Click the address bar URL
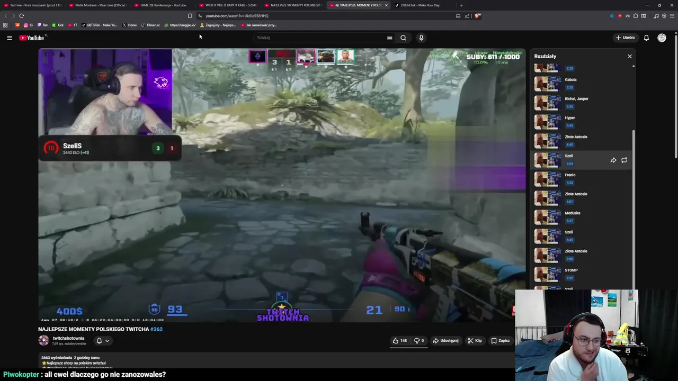 click(x=237, y=16)
